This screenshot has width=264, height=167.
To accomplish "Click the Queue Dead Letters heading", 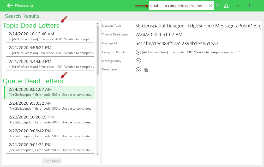I will pos(33,81).
